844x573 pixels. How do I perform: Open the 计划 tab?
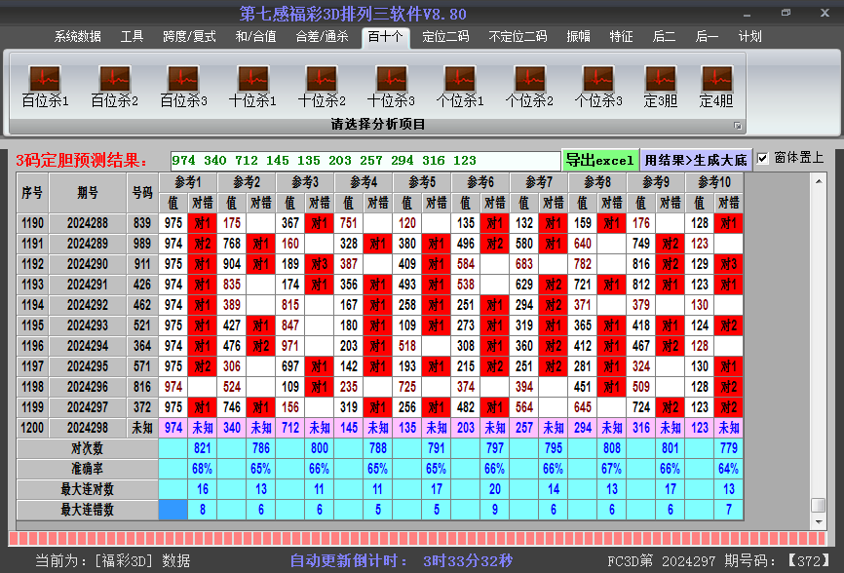tap(749, 37)
